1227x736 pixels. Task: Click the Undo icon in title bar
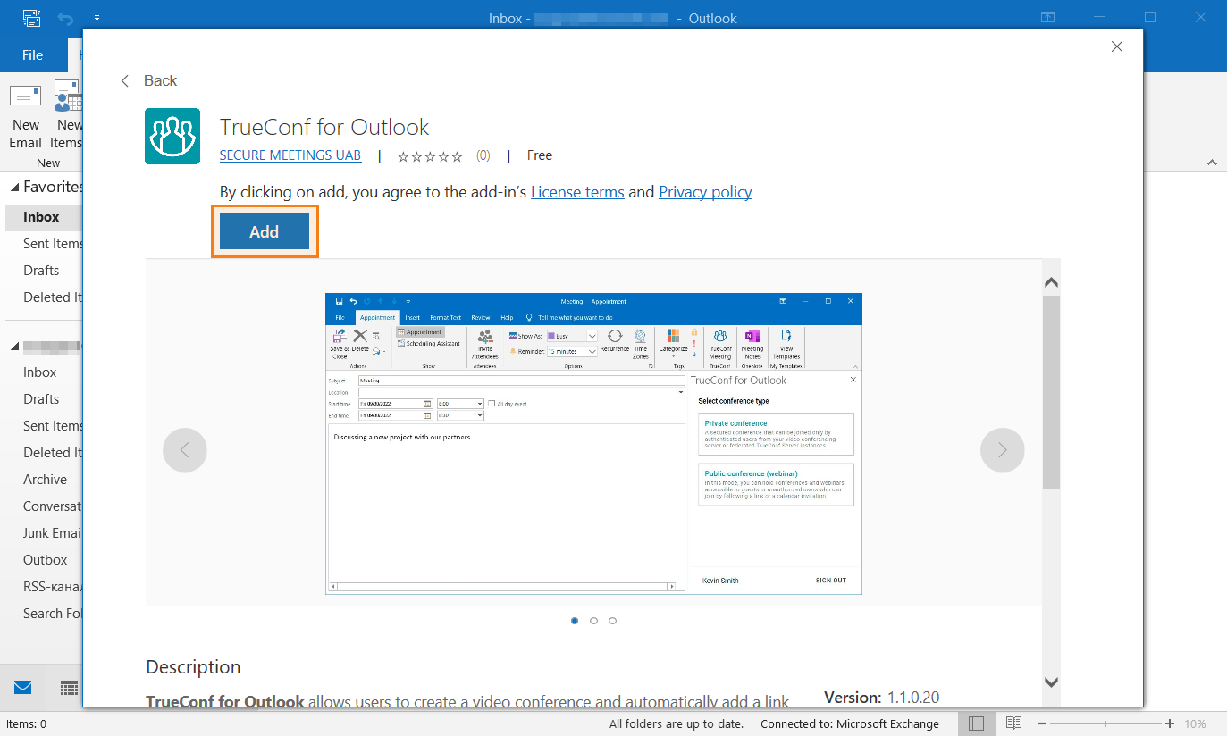[65, 18]
